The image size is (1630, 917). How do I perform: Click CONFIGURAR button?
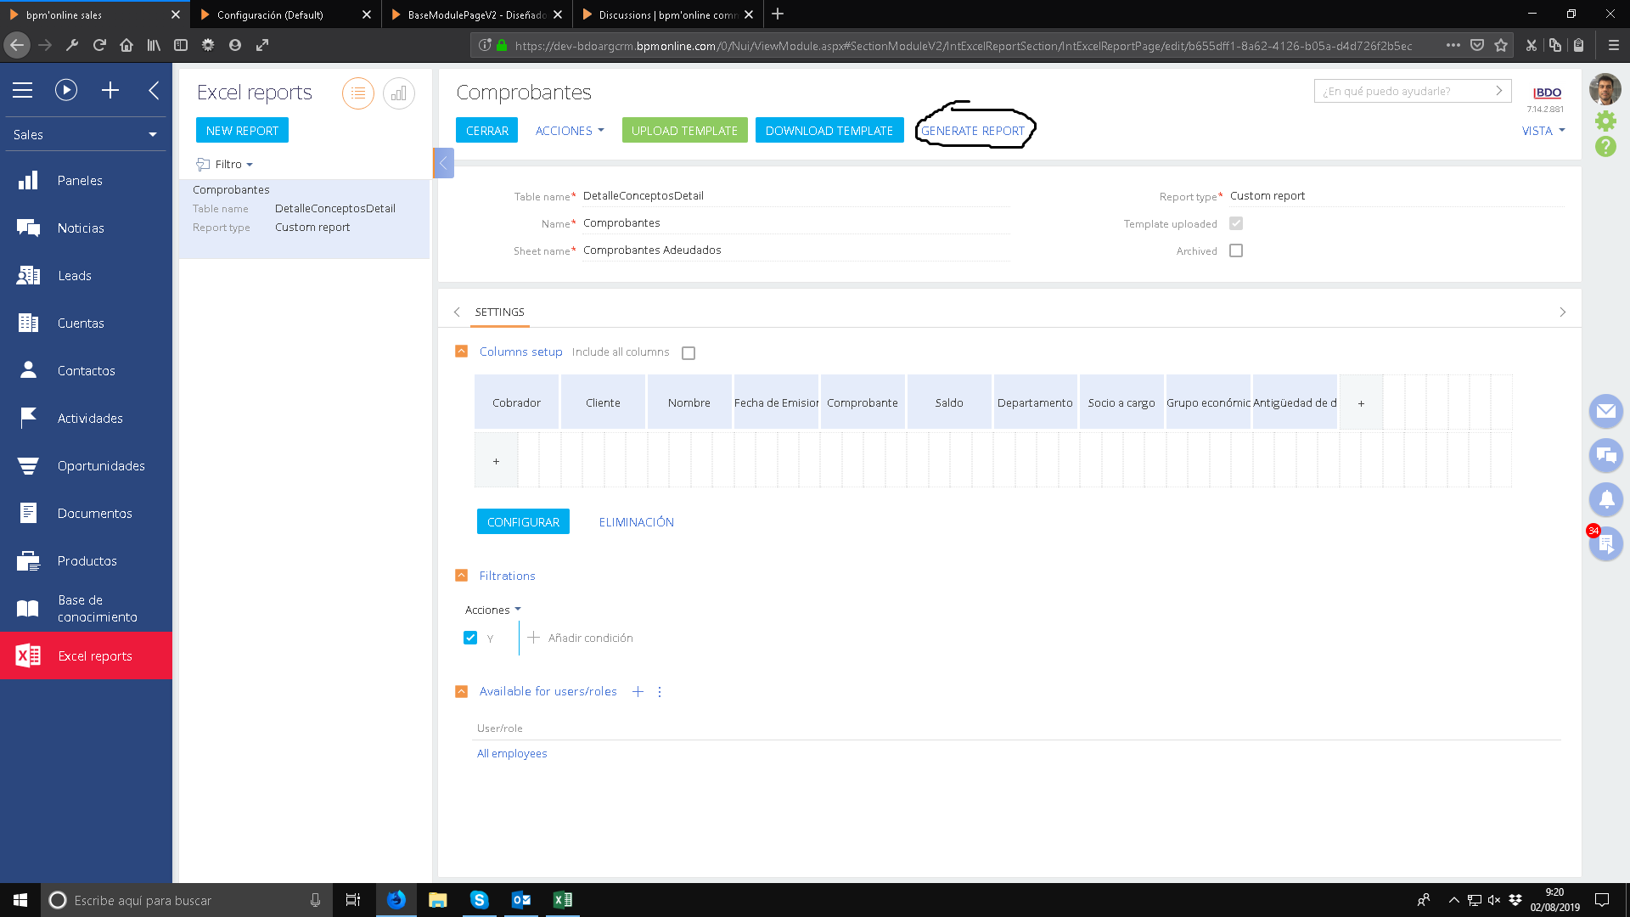click(523, 522)
